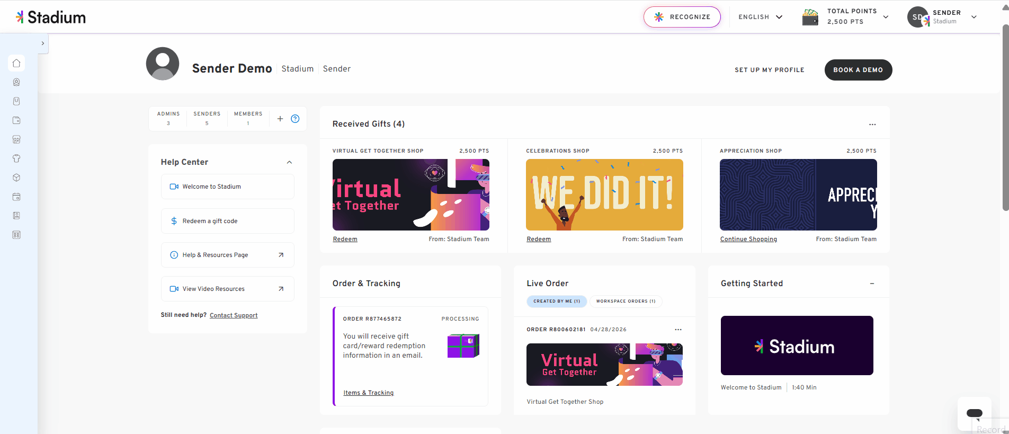The width and height of the screenshot is (1009, 434).
Task: Click the 'ORDER R877465872' order number
Action: tap(372, 319)
